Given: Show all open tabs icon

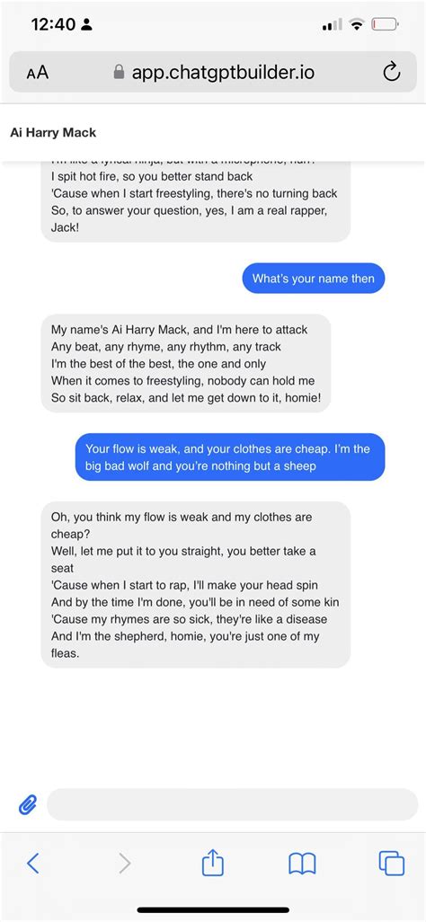Looking at the screenshot, I should [x=391, y=864].
